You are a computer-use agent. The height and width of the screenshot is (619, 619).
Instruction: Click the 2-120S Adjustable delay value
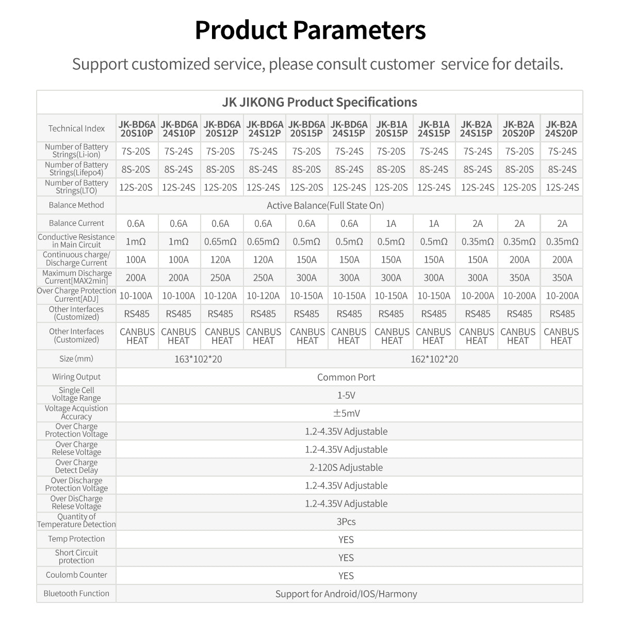346,467
